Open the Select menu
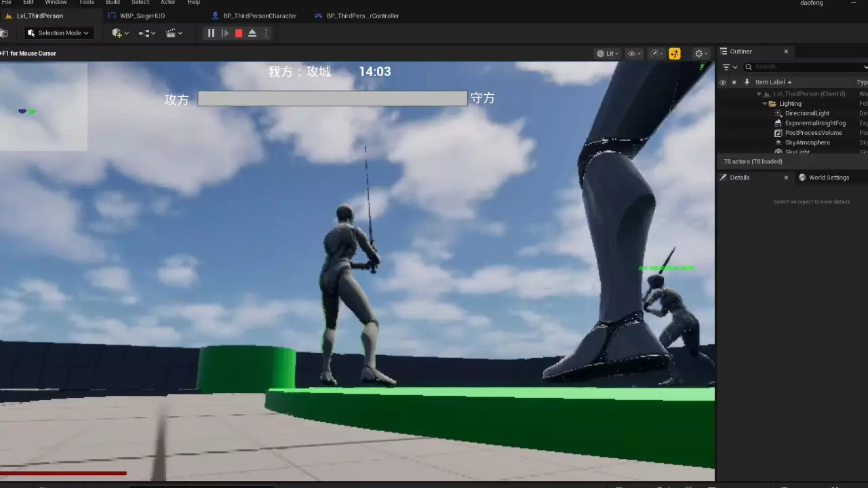 (140, 3)
